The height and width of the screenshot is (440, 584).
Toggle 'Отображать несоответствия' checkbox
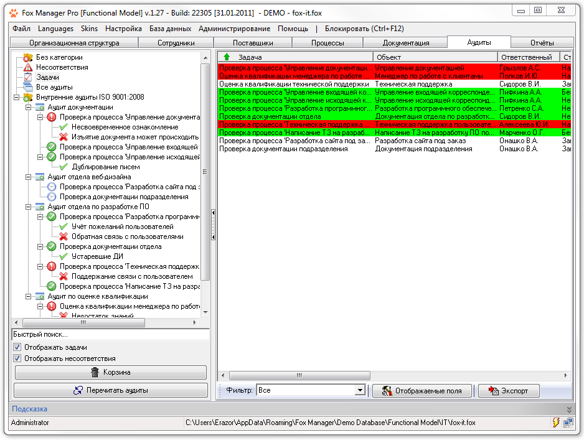17,358
